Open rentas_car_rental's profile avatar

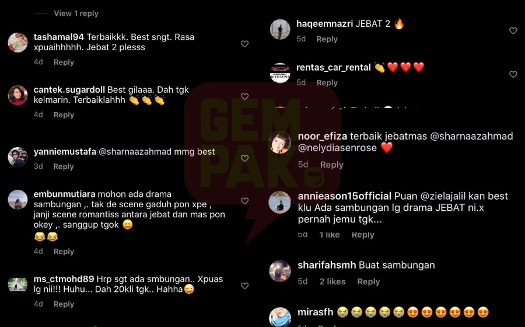[280, 73]
